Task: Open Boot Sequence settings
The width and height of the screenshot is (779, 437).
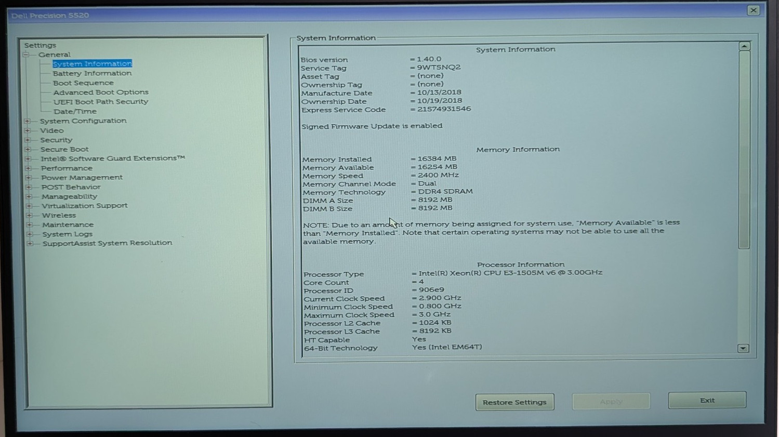Action: point(83,83)
